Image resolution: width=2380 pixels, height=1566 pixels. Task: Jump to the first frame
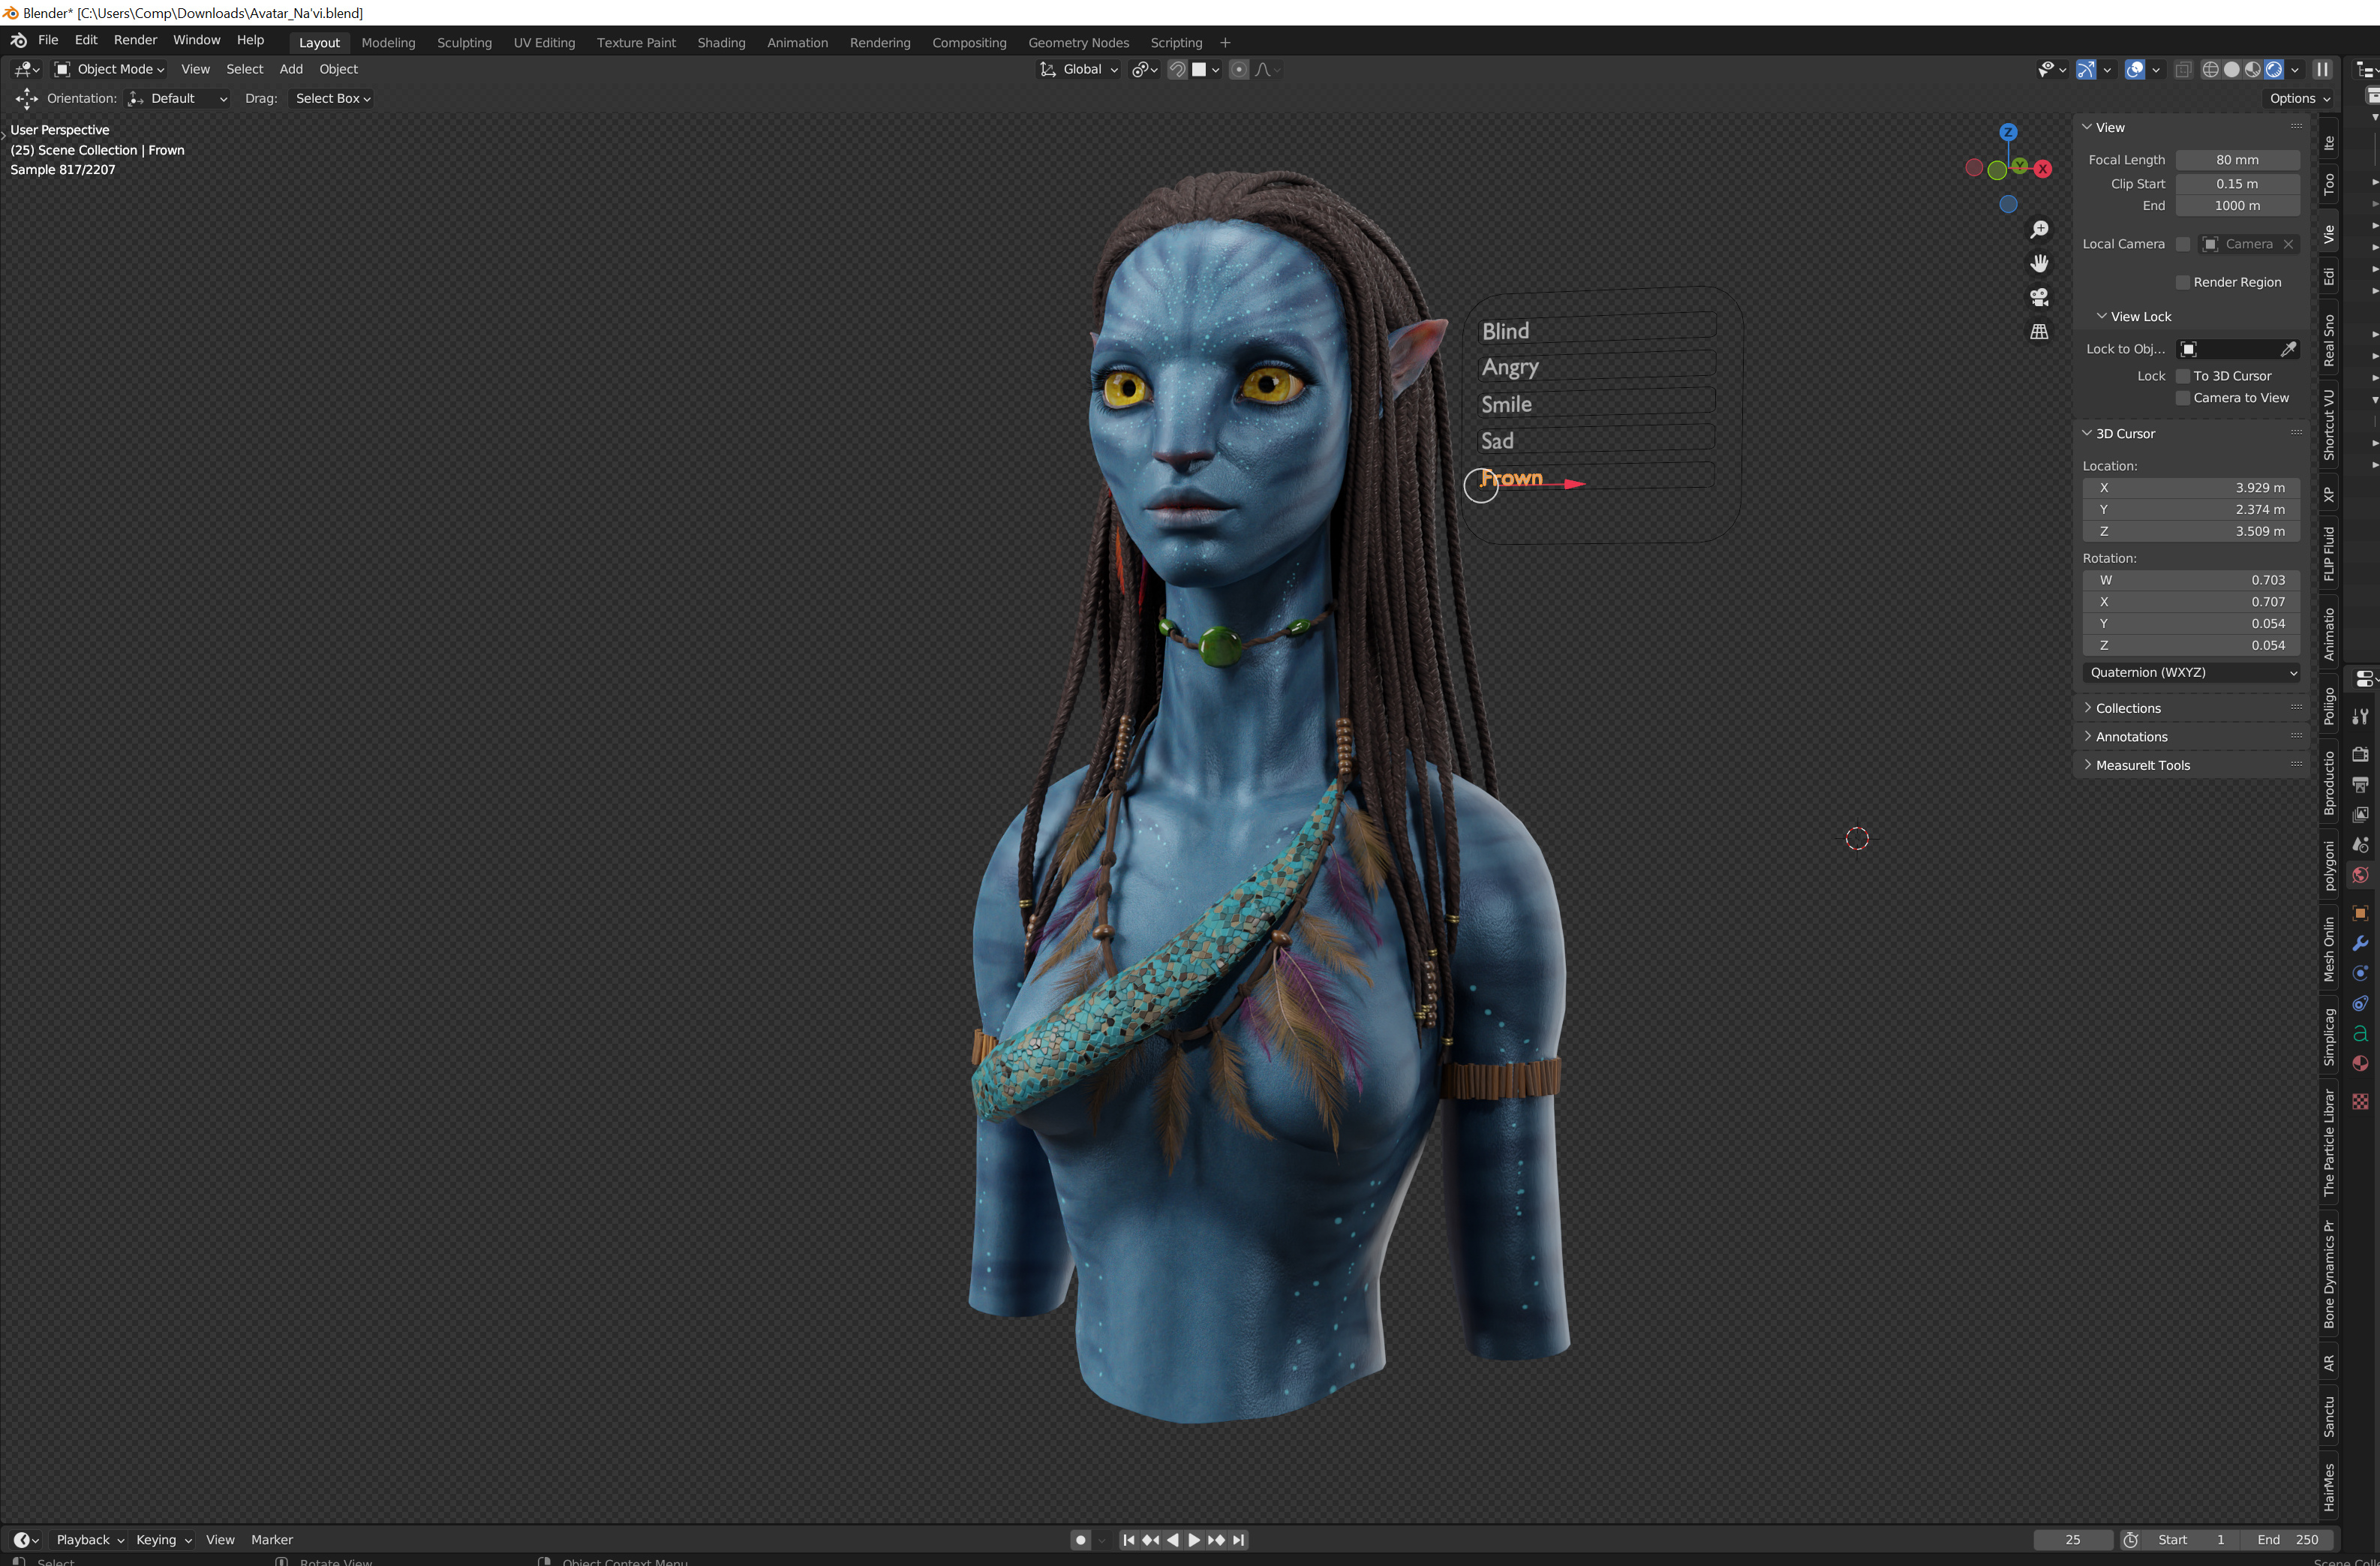pos(1129,1540)
